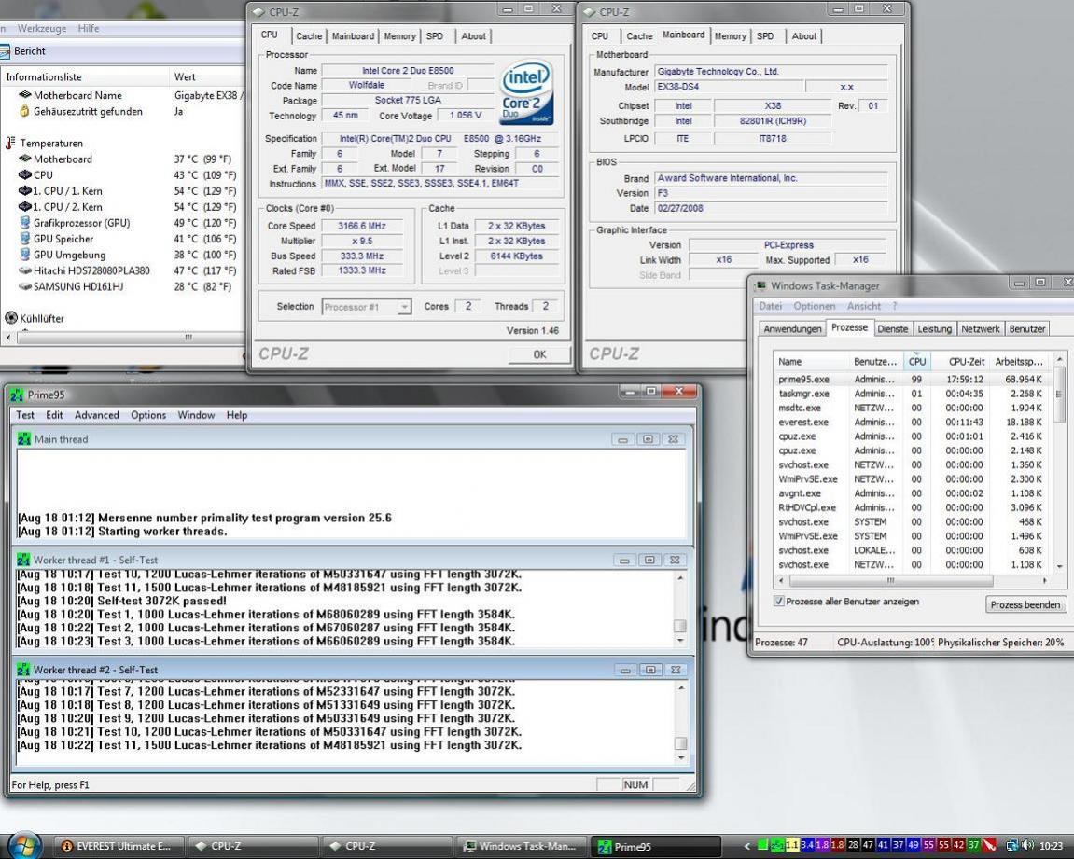Click the black 28 temperature tray icon
This screenshot has height=859, width=1074.
pos(853,845)
